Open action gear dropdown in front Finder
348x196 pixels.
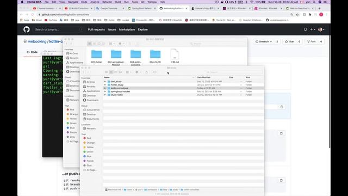pyautogui.click(x=138, y=72)
